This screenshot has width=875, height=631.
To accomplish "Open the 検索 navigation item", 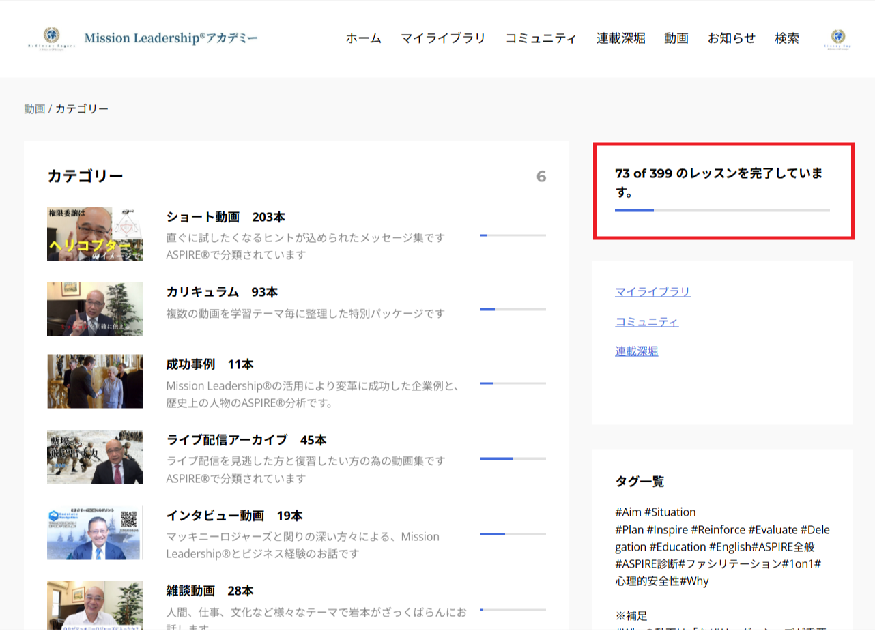I will point(787,38).
